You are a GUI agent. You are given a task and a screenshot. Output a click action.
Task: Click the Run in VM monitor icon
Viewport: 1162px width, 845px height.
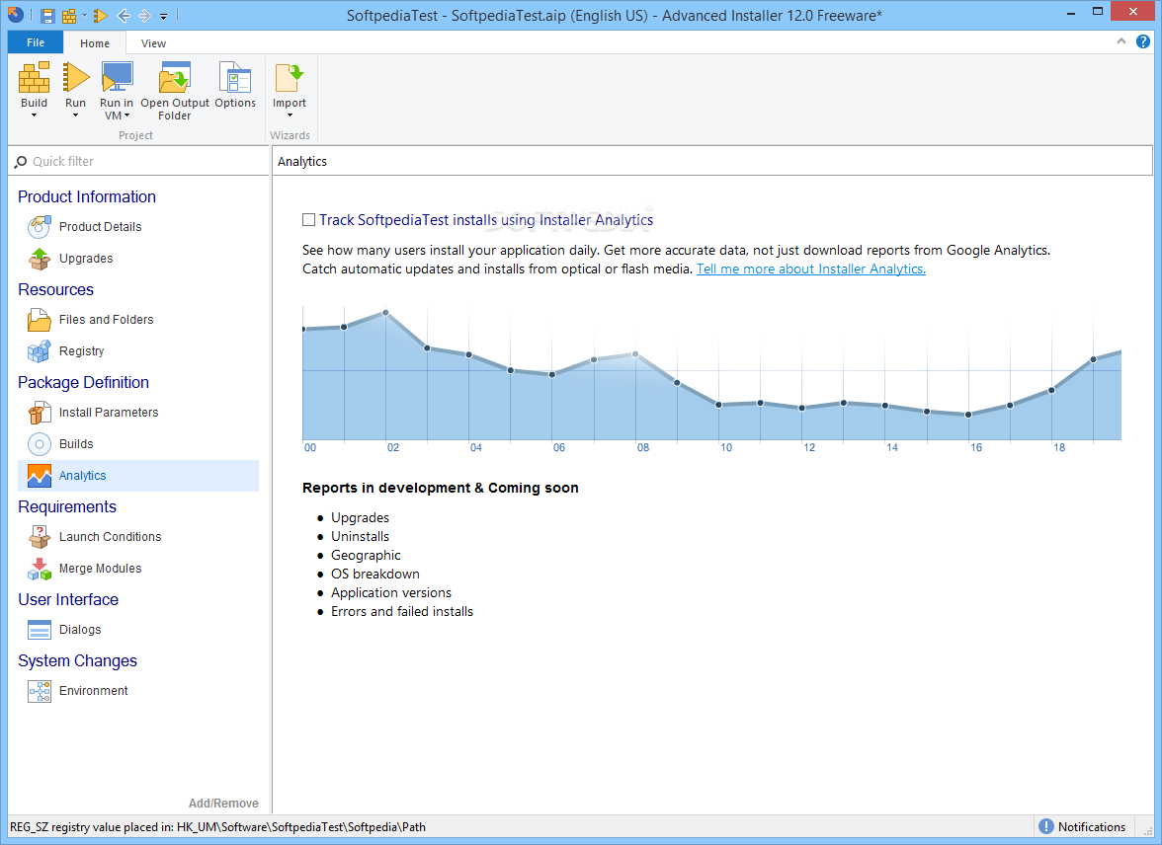coord(117,78)
